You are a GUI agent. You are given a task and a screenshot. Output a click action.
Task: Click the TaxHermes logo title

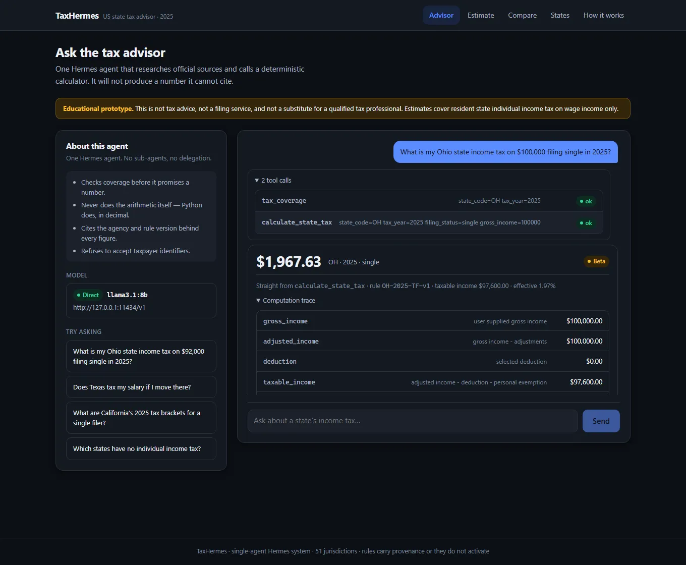pyautogui.click(x=77, y=16)
